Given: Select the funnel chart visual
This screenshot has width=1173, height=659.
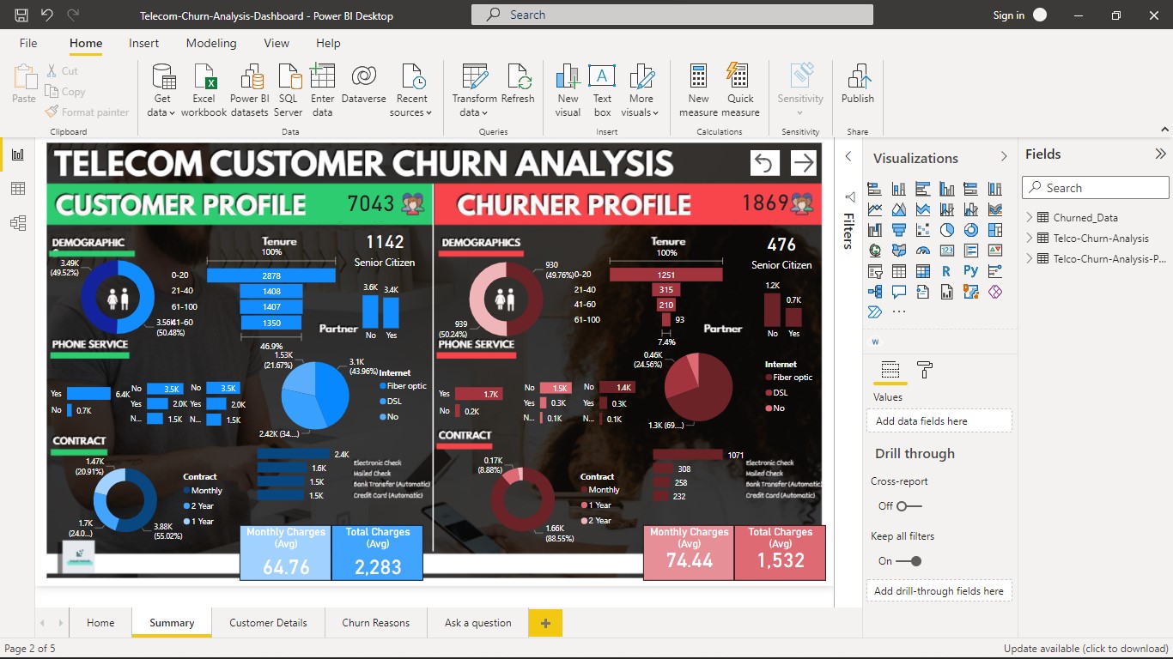Looking at the screenshot, I should [x=899, y=230].
